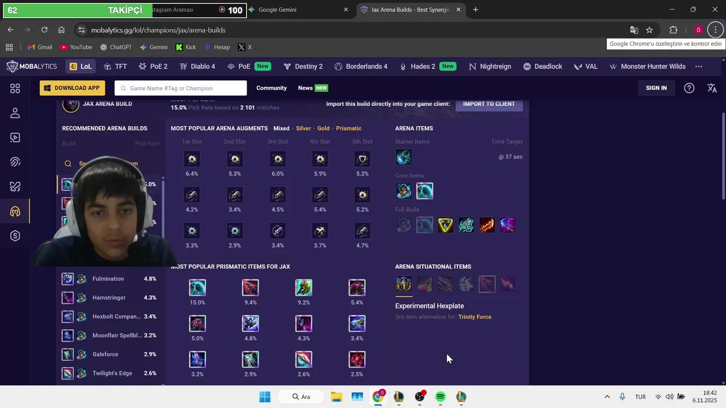Filter augments by Mixed
Image resolution: width=726 pixels, height=408 pixels.
pyautogui.click(x=281, y=129)
